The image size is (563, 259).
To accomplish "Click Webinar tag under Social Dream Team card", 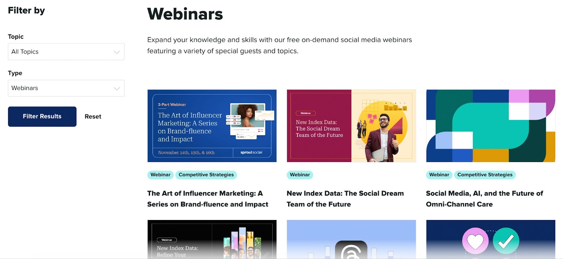I will 300,175.
